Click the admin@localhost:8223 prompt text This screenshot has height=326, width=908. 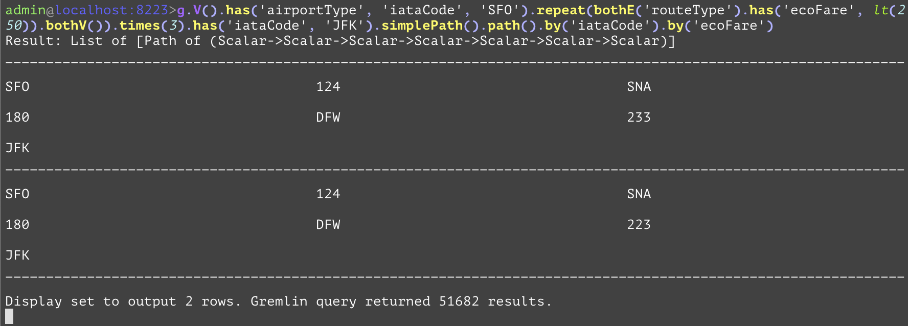[x=87, y=10]
